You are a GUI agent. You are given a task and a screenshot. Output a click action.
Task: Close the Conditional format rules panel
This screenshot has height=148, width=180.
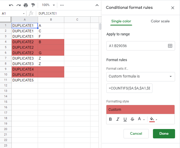(x=172, y=8)
